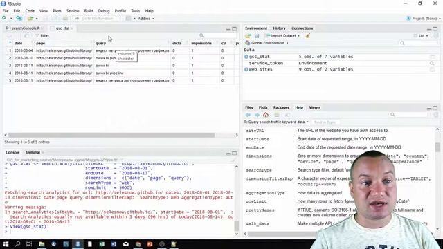Screen dimensions: 443x249
Task: Click the search magnifier in data viewer toolbar
Action: pos(201,35)
